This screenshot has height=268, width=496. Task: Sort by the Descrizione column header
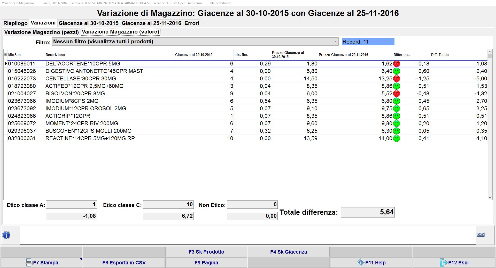click(55, 55)
